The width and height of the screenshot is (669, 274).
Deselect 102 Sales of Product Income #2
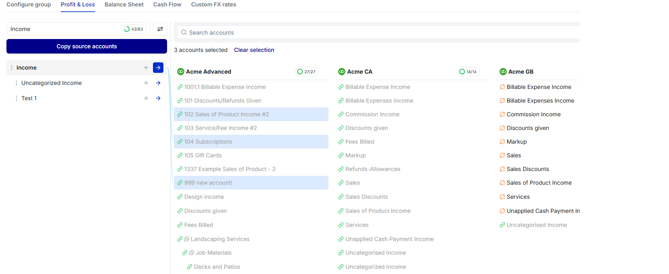251,114
